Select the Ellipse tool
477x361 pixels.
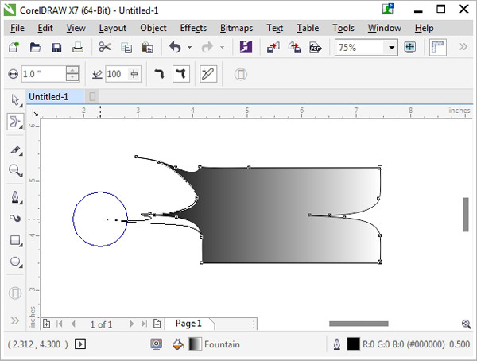[15, 262]
